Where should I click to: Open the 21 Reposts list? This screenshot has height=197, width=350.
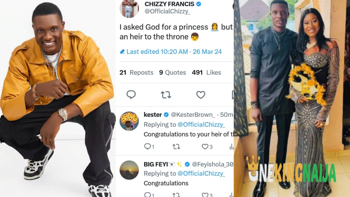(136, 73)
